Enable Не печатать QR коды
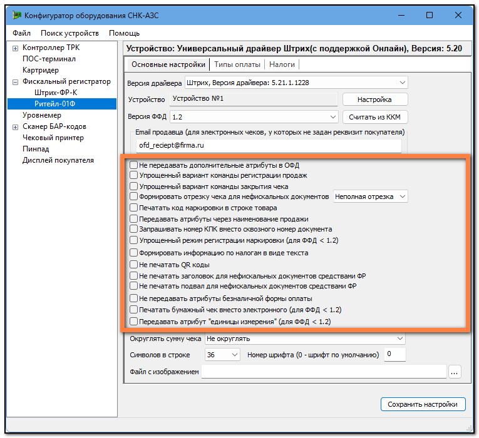Viewport: 479px width, 438px height. (133, 264)
